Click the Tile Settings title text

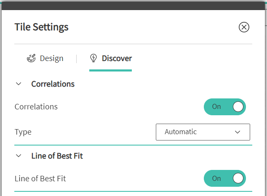41,27
